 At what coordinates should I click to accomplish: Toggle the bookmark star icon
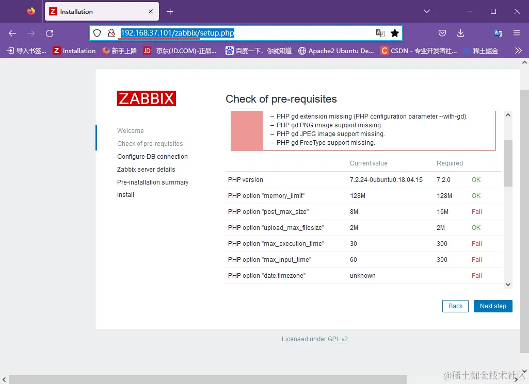point(395,33)
